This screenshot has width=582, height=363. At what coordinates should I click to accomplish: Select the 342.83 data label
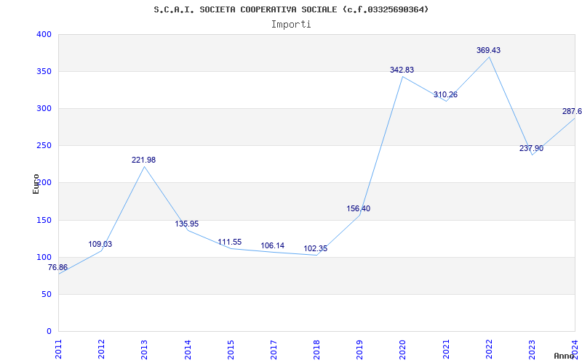coord(402,70)
